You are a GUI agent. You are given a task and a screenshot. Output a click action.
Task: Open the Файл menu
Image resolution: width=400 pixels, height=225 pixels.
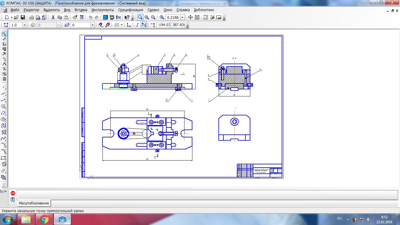[15, 10]
